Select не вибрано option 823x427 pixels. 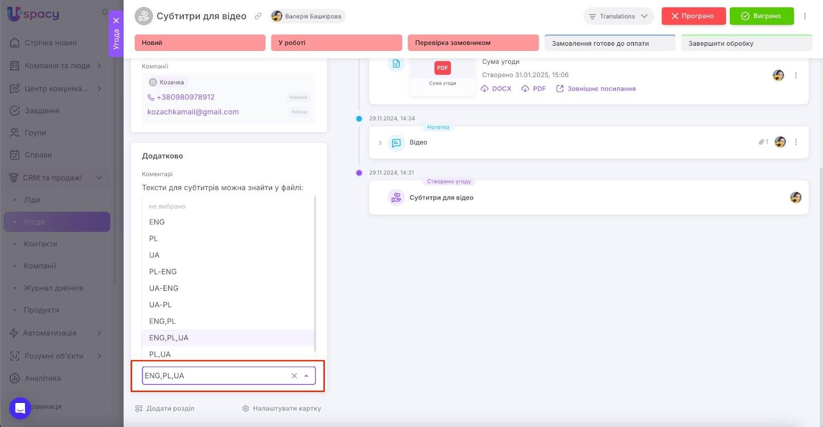click(x=228, y=206)
